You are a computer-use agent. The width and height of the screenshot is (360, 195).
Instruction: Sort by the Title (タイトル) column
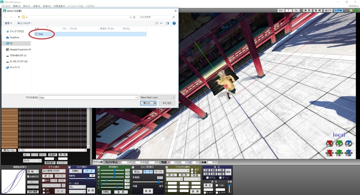click(73, 29)
